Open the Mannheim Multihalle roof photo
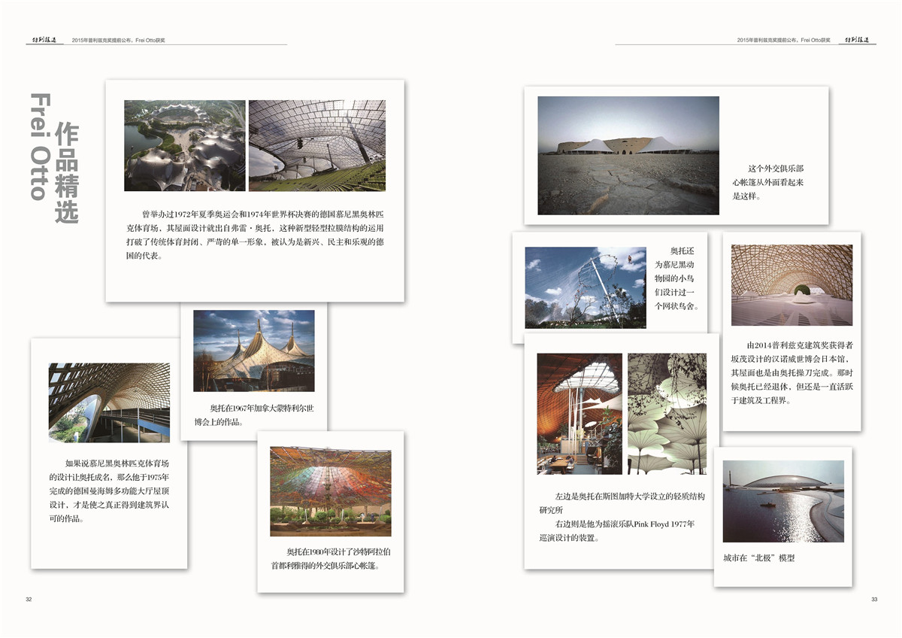This screenshot has height=638, width=902. (x=108, y=403)
